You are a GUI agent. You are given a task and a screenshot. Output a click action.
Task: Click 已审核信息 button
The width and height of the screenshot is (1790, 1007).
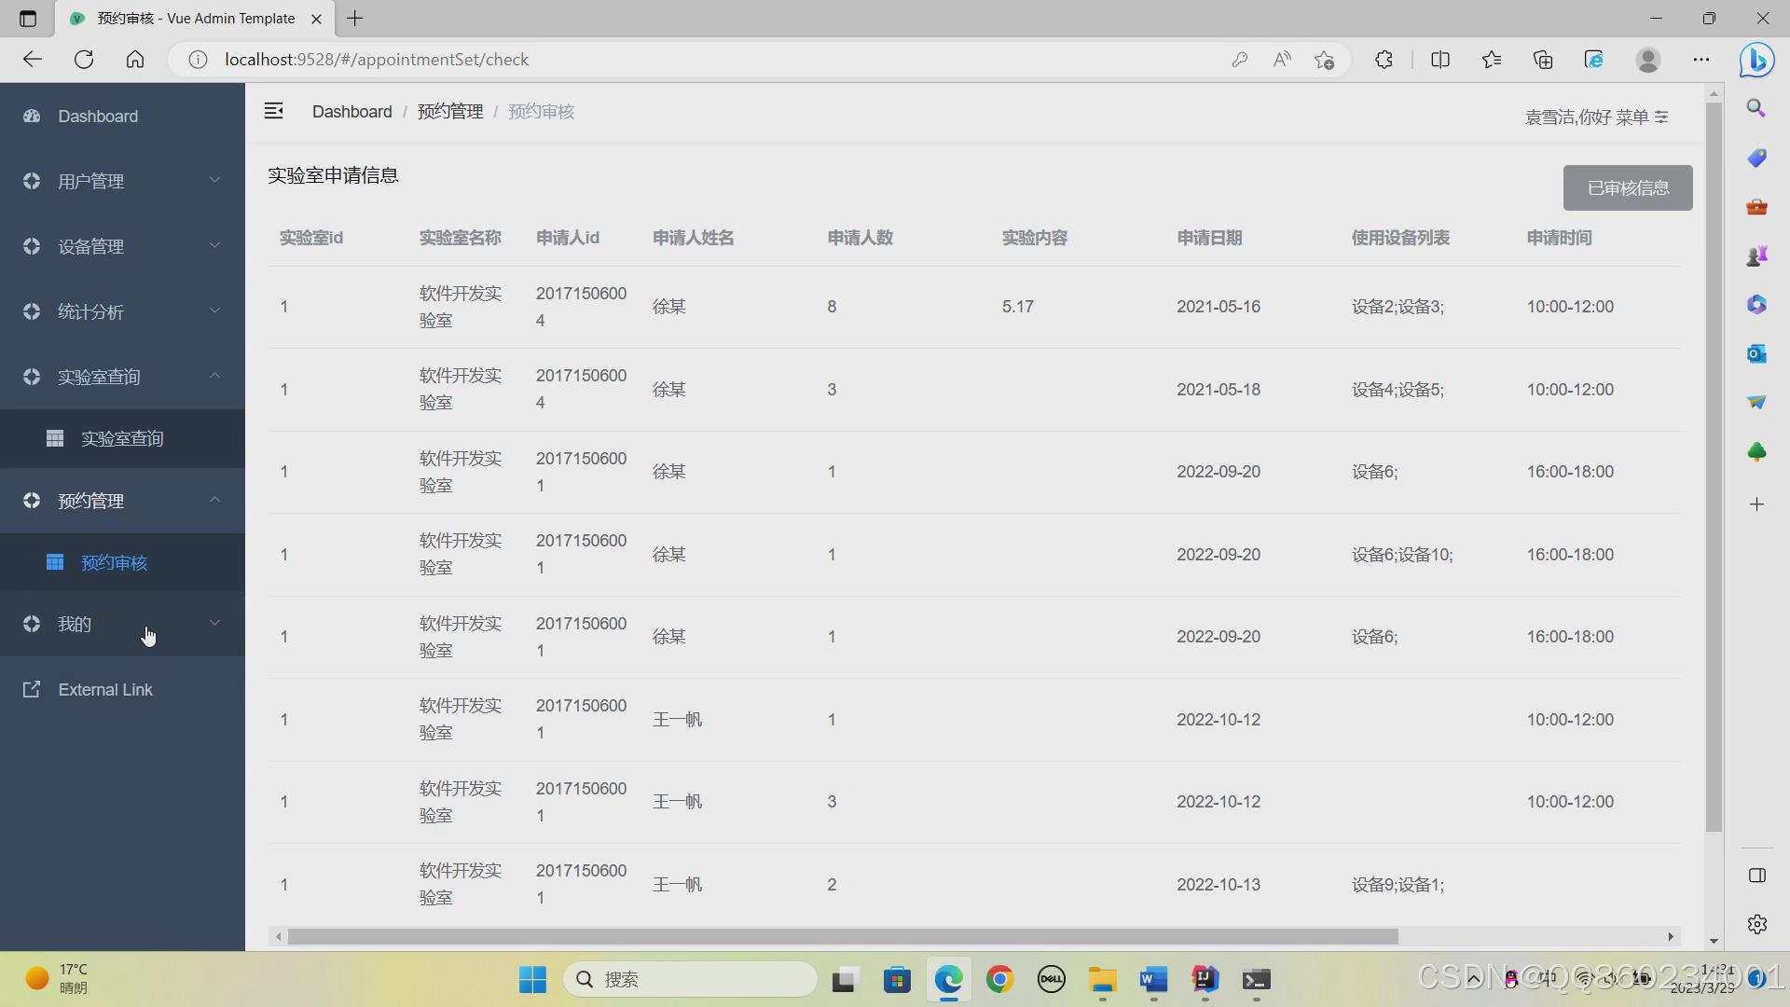(x=1627, y=188)
